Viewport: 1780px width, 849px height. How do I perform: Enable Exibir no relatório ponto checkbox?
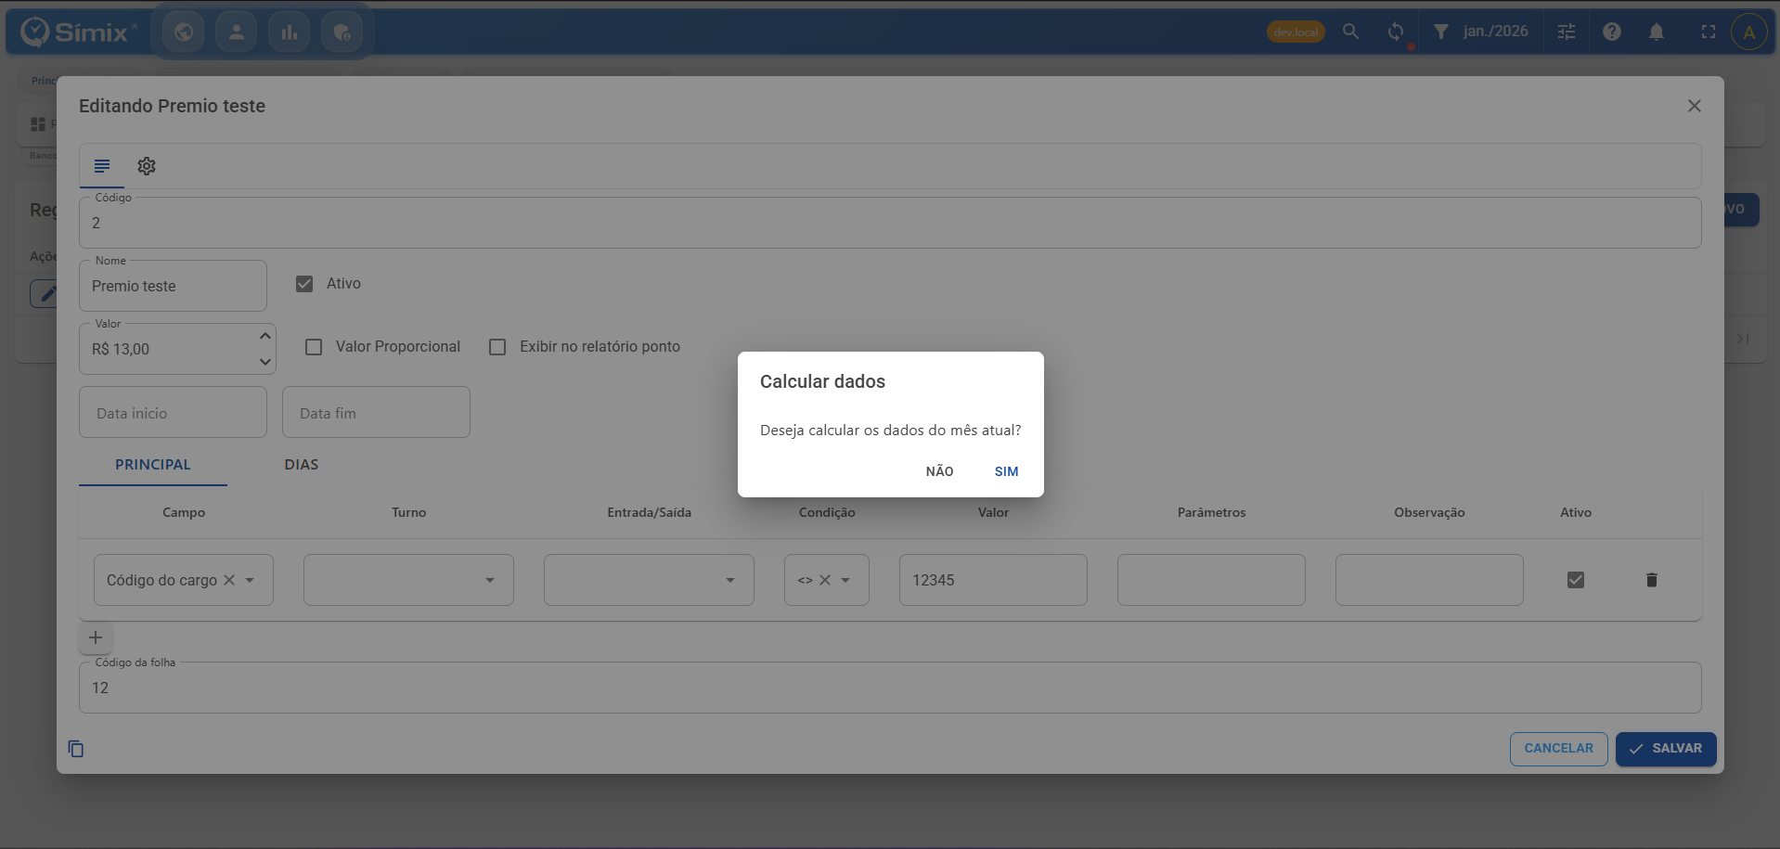497,347
